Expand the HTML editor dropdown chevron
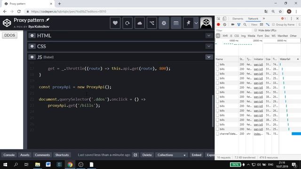 [209, 36]
